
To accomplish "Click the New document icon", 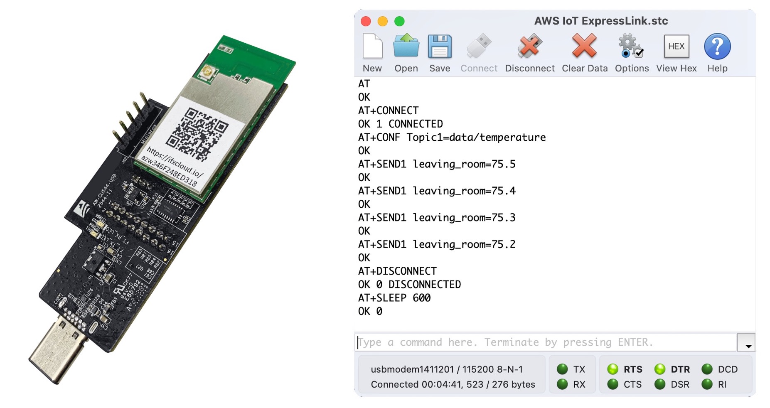I will pyautogui.click(x=372, y=46).
